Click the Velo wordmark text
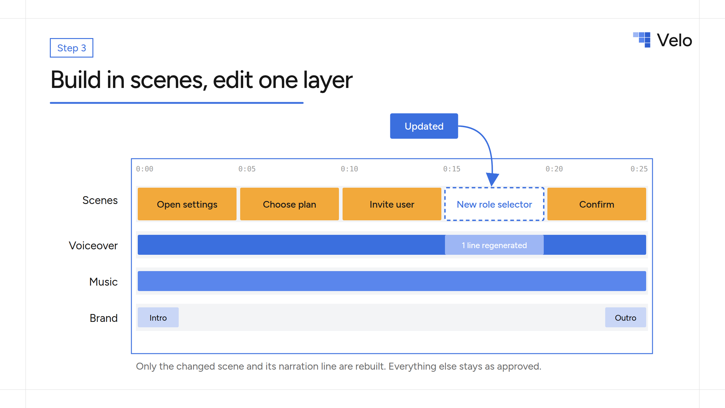Image resolution: width=725 pixels, height=408 pixels. coord(674,40)
